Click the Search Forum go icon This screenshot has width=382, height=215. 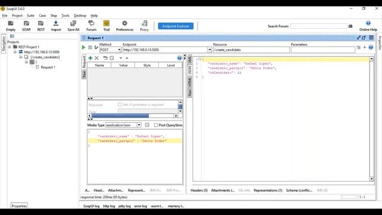350,26
